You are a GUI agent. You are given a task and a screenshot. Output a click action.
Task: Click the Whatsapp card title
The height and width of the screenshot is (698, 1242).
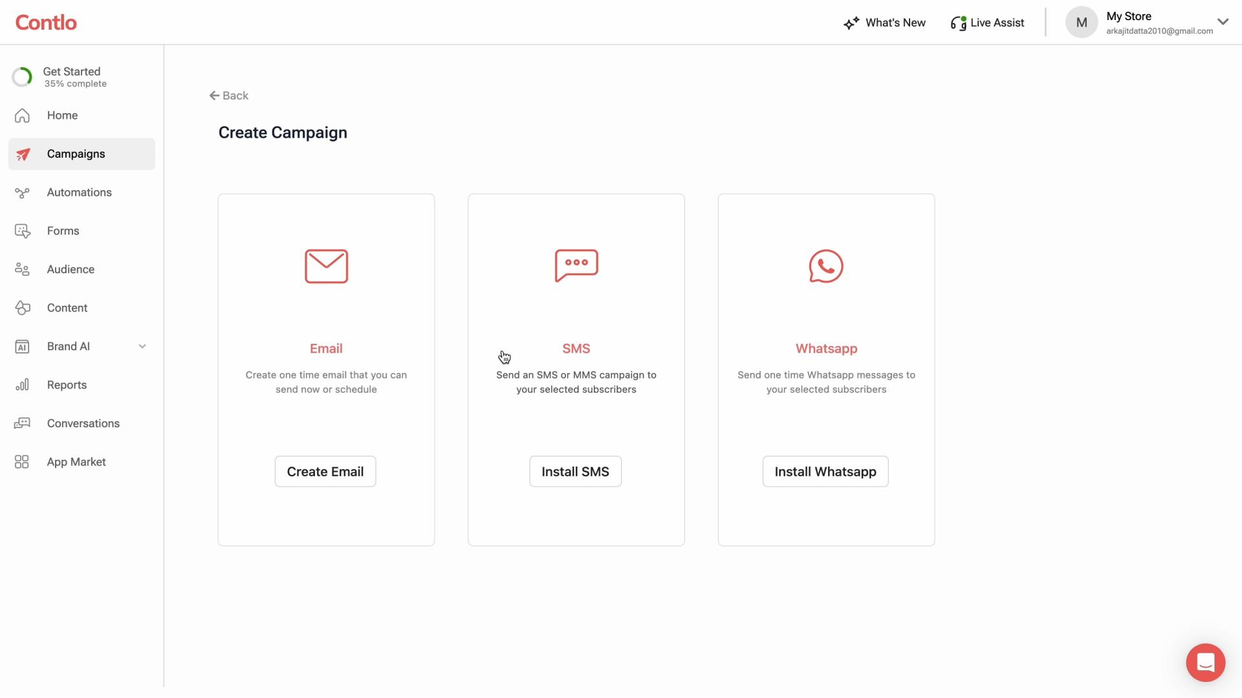(826, 349)
